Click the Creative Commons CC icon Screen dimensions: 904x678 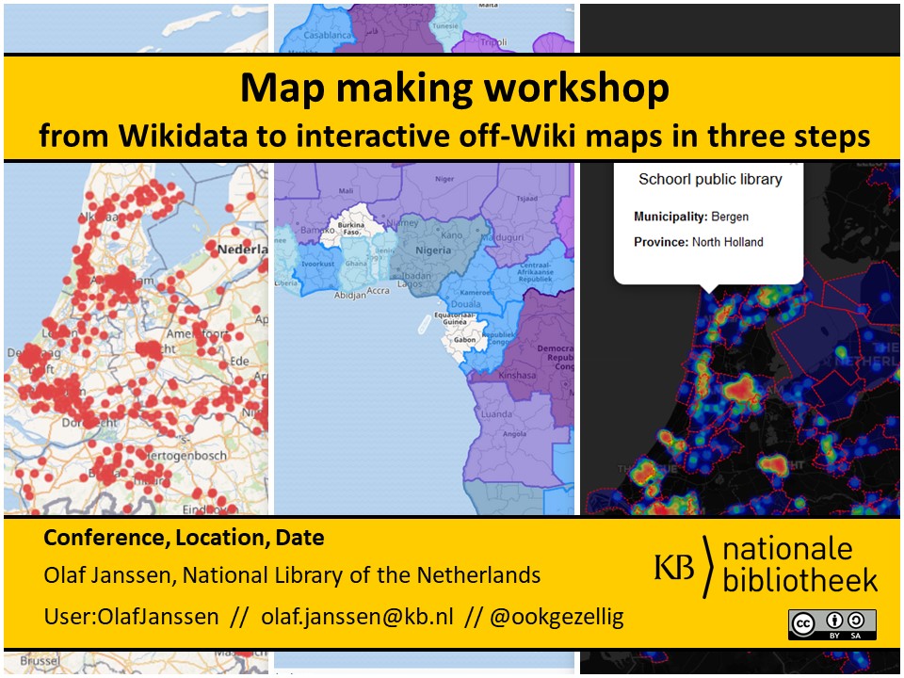pyautogui.click(x=803, y=622)
